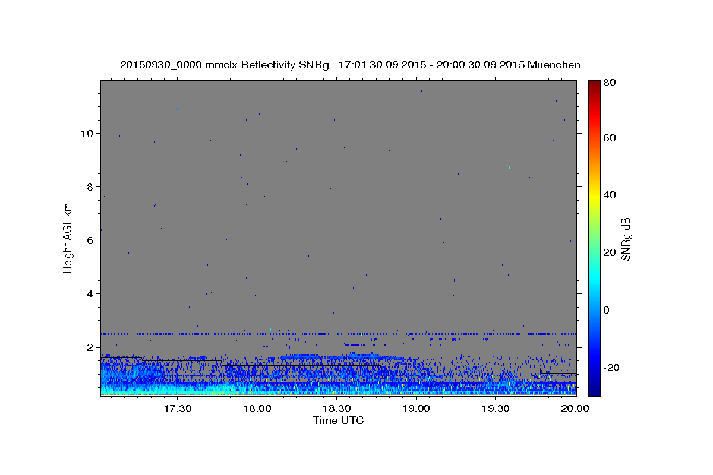This screenshot has height=475, width=713.
Task: Click the plot title text '20150930_0000.mmclx Reflectivity SNRg'
Action: click(x=225, y=65)
